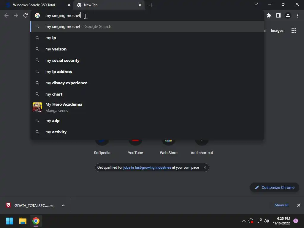The height and width of the screenshot is (228, 304).
Task: Choose the 'my ip' suggestion
Action: 147,38
